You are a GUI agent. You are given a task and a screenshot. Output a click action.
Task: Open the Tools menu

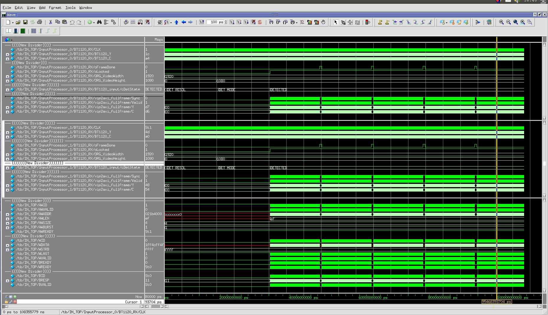point(70,8)
